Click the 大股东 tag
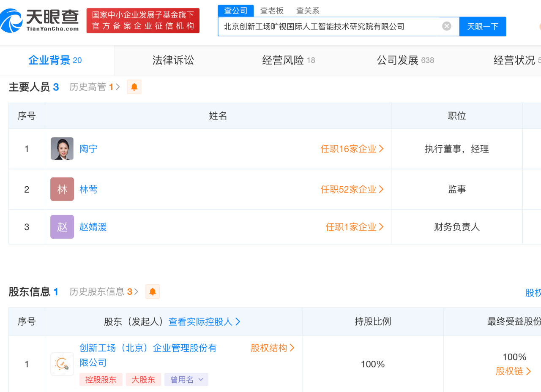This screenshot has width=541, height=392. point(143,380)
